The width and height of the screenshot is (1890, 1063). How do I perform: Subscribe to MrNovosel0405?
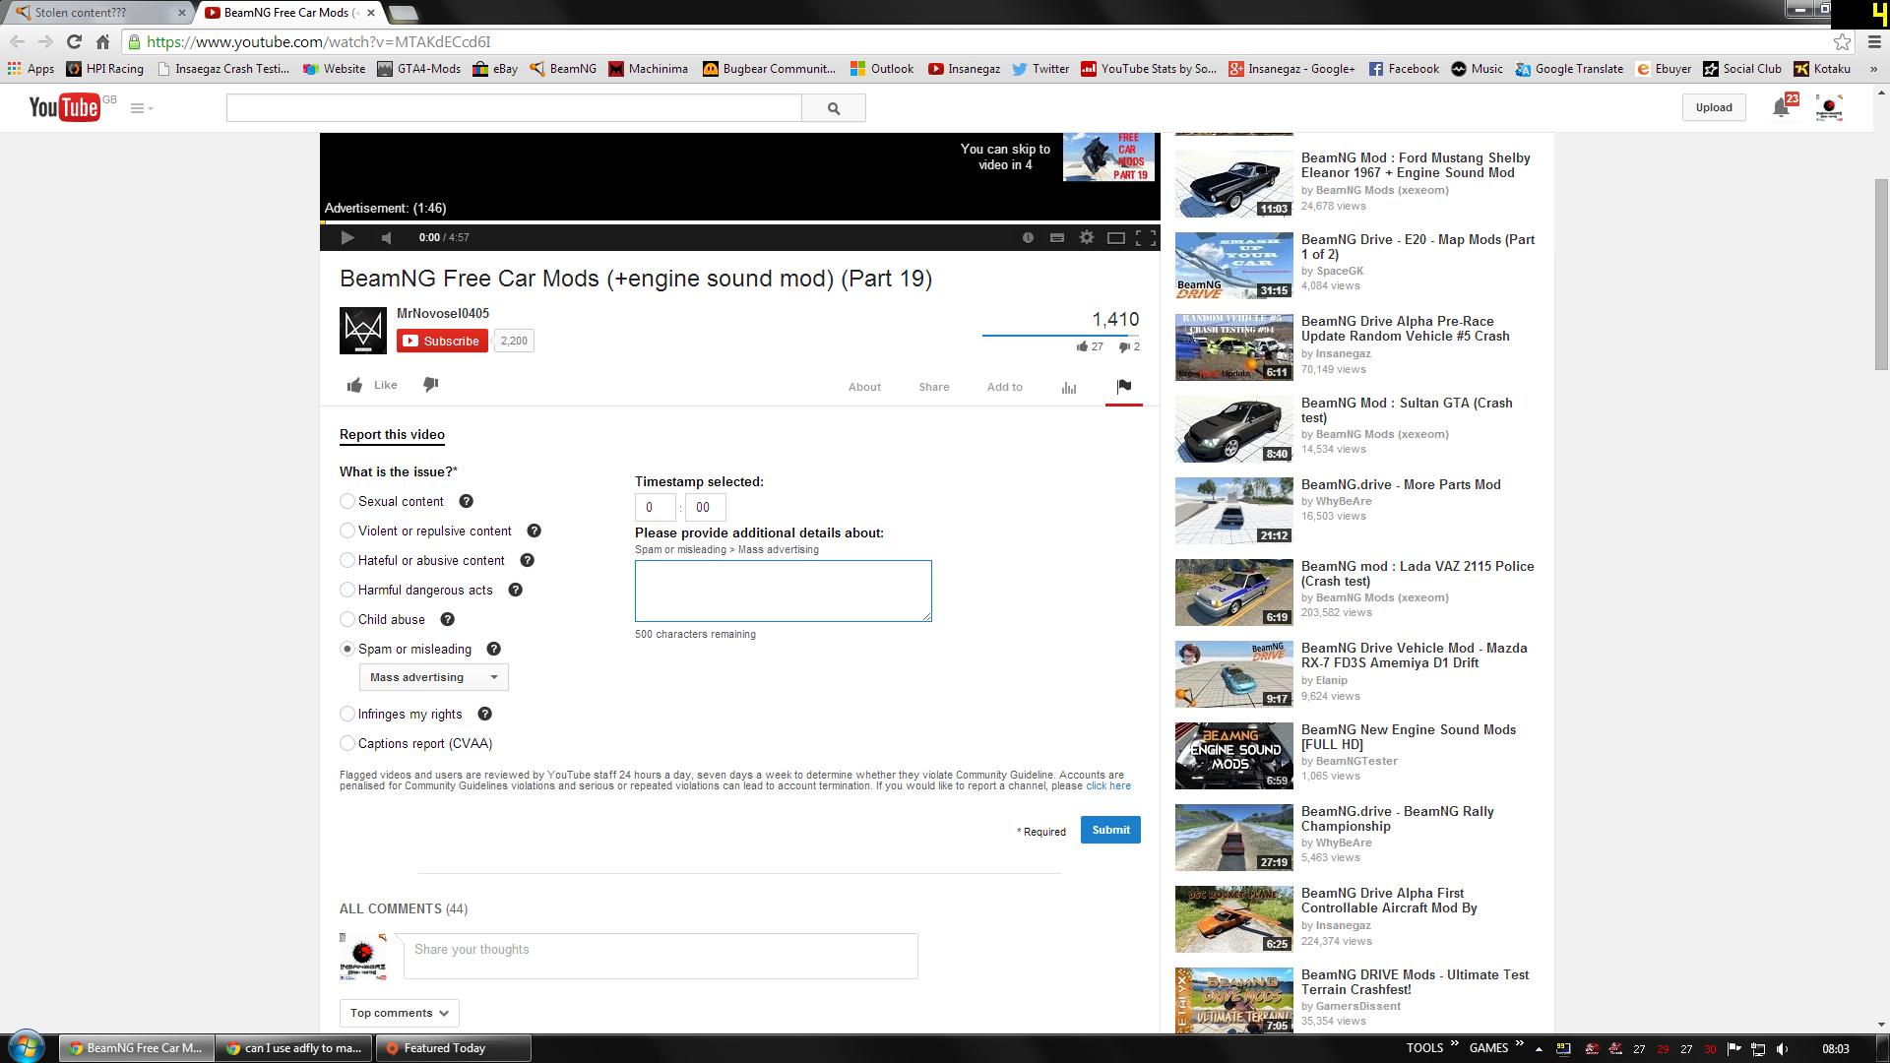pos(442,341)
